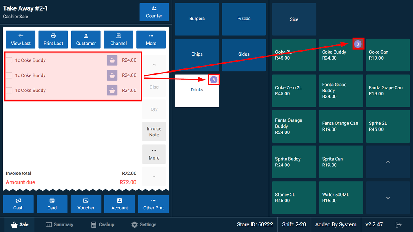Add Fanta Orange Can to order
The height and width of the screenshot is (232, 413).
click(341, 126)
